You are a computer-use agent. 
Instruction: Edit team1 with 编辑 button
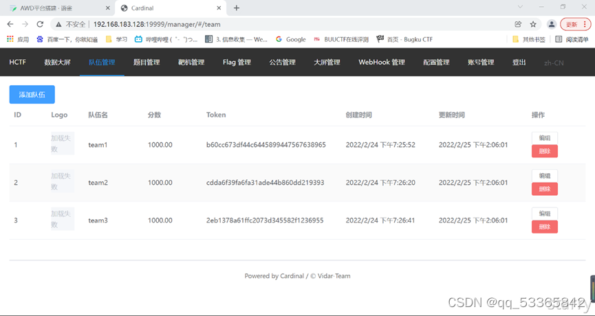[x=545, y=138]
